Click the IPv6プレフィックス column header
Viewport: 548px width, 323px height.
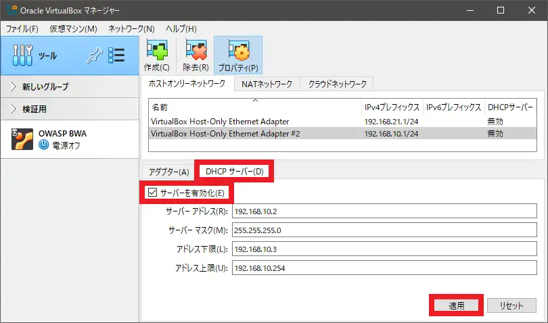pos(454,107)
